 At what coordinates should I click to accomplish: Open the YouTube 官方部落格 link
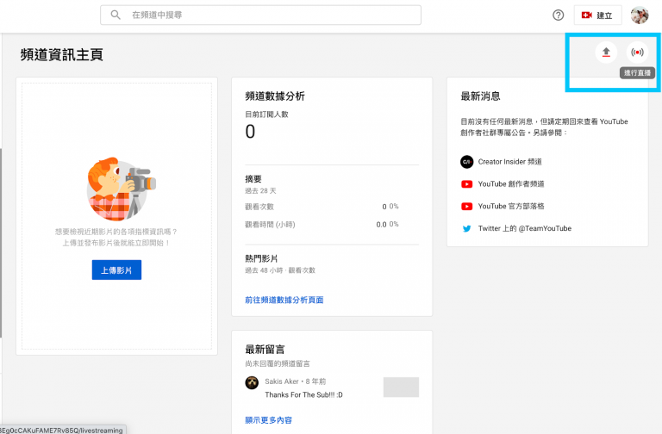point(511,207)
